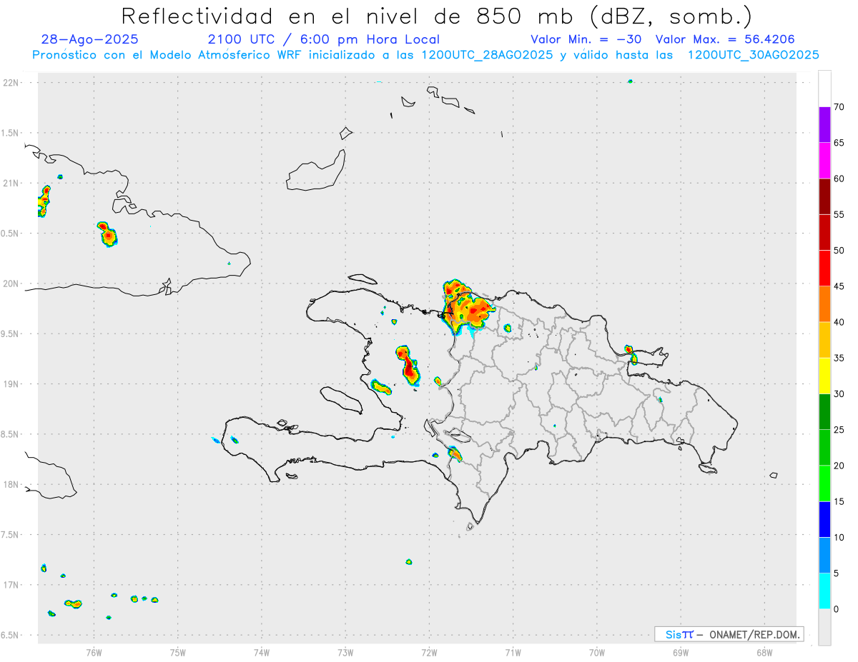The height and width of the screenshot is (662, 858).
Task: Pick the white above-70 segment of the colorbar
Action: 824,89
